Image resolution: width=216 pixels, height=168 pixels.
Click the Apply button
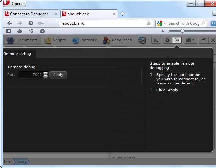(x=58, y=75)
